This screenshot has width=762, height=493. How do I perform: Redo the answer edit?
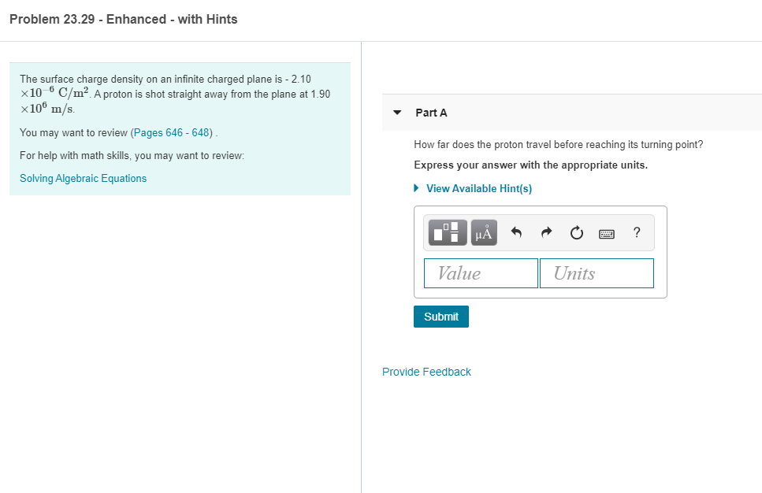click(546, 232)
